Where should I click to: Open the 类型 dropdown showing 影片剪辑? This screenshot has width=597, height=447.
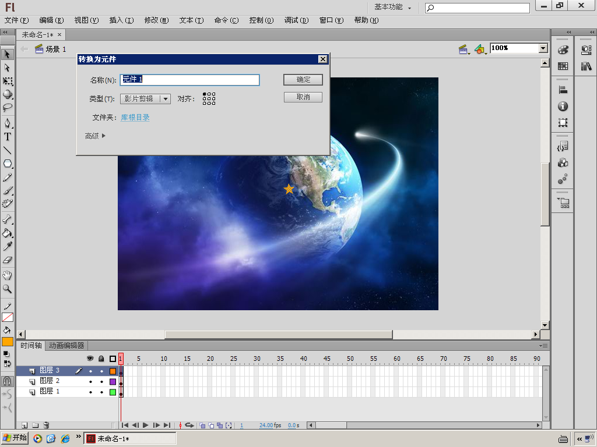point(145,99)
